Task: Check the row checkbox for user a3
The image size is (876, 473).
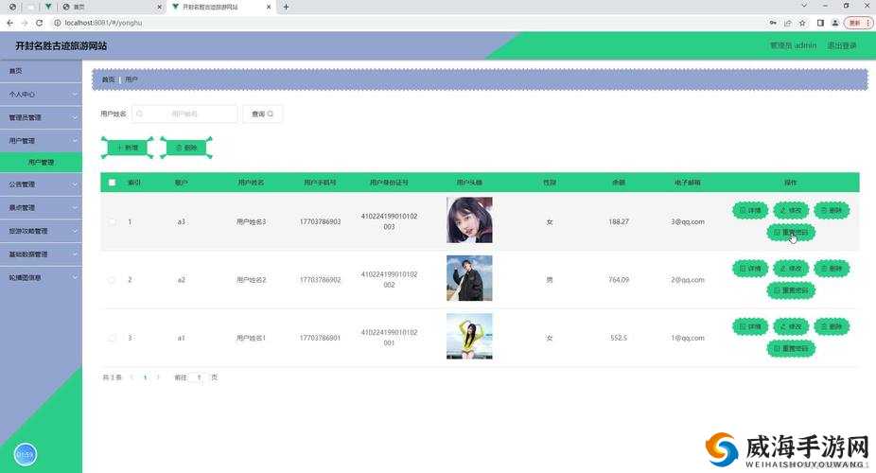Action: point(113,221)
